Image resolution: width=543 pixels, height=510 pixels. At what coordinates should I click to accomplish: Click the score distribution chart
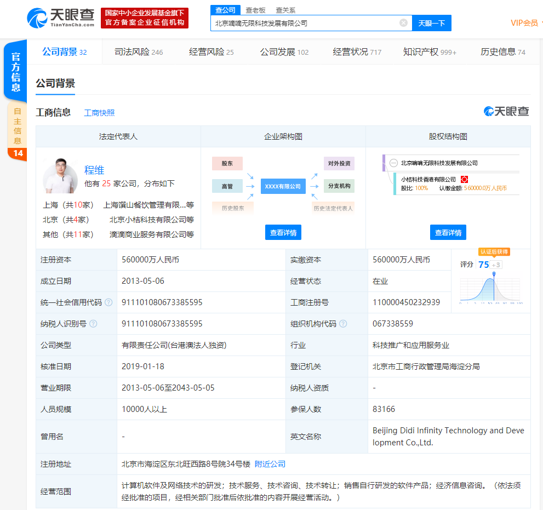coord(490,288)
